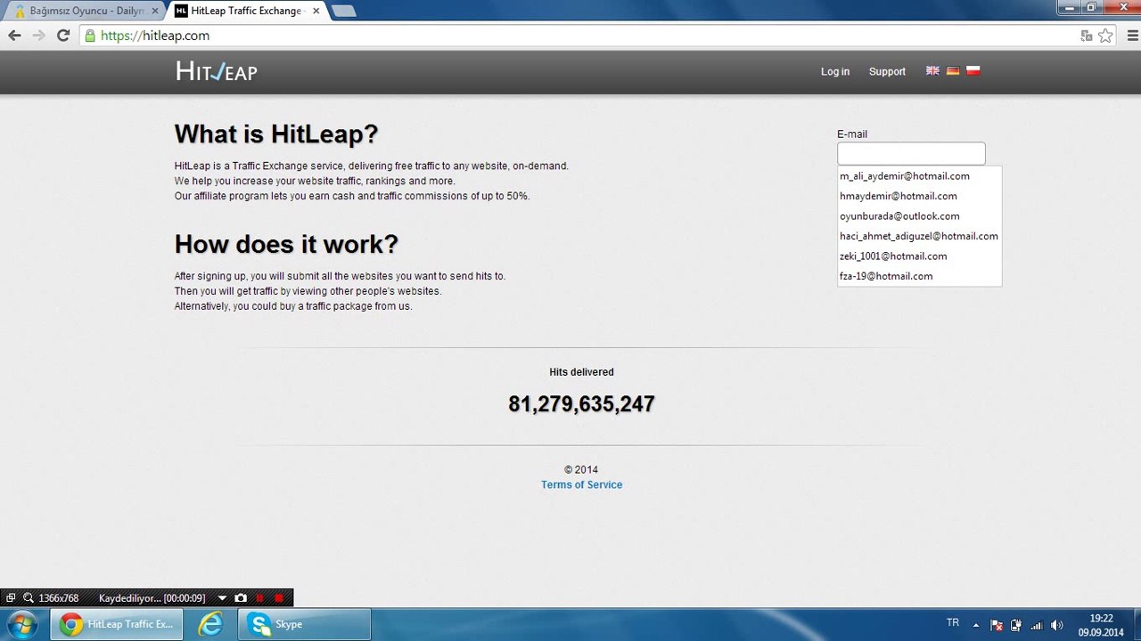The image size is (1141, 641).
Task: Open Action Center flag tray icon
Action: point(997,625)
